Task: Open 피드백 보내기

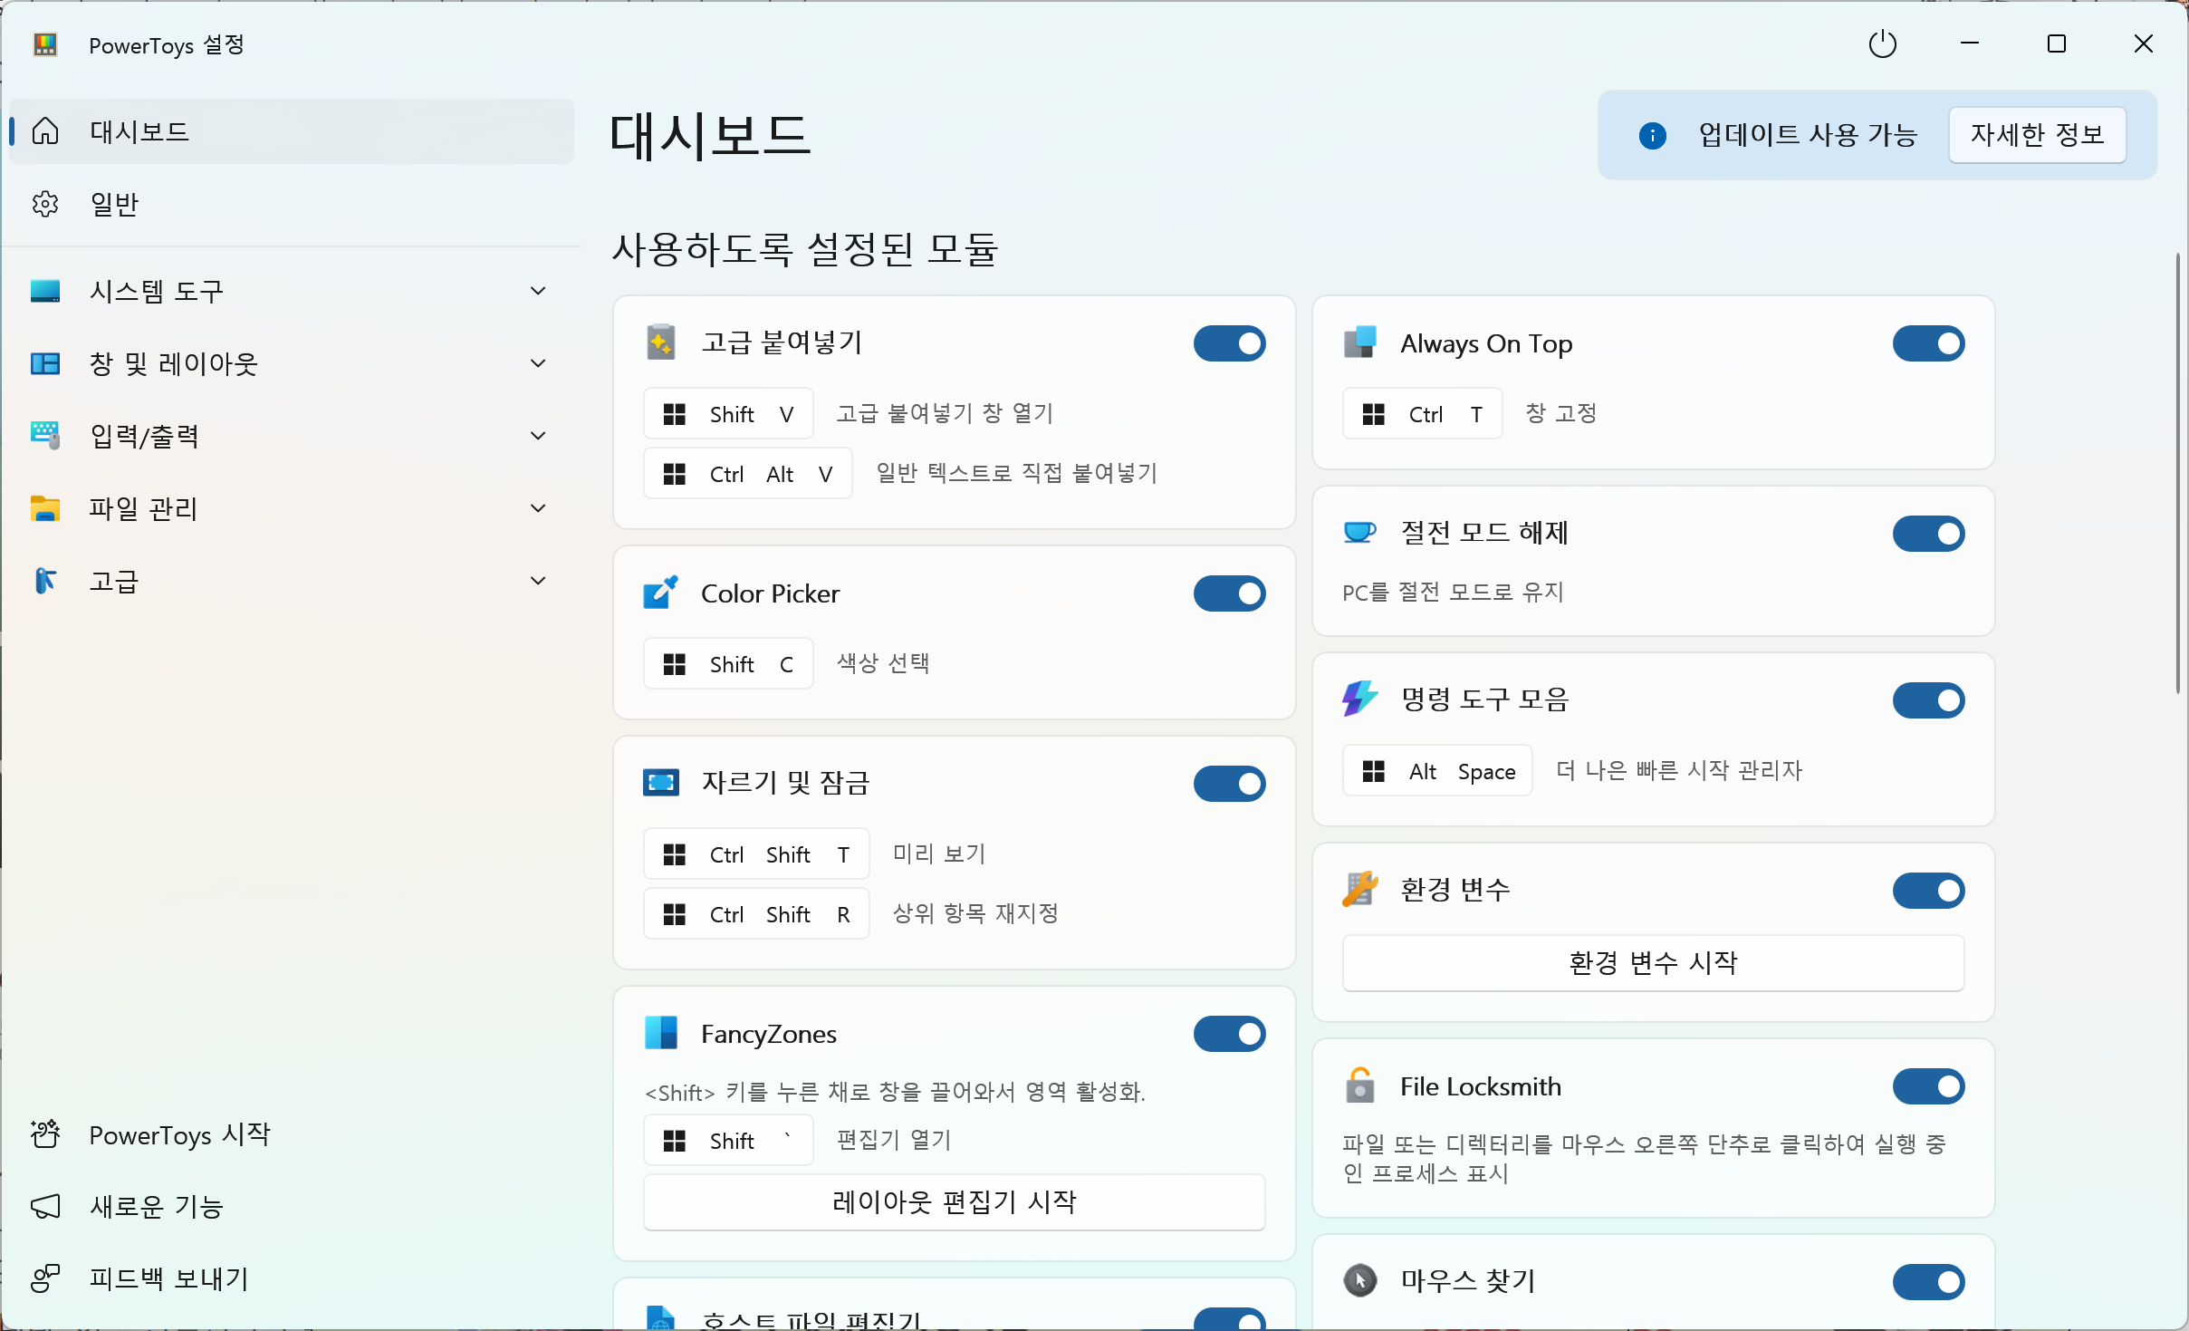Action: [x=292, y=1278]
